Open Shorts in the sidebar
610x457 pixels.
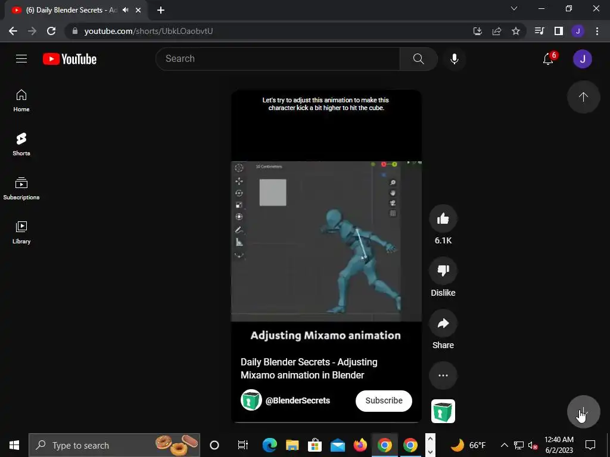coord(21,145)
